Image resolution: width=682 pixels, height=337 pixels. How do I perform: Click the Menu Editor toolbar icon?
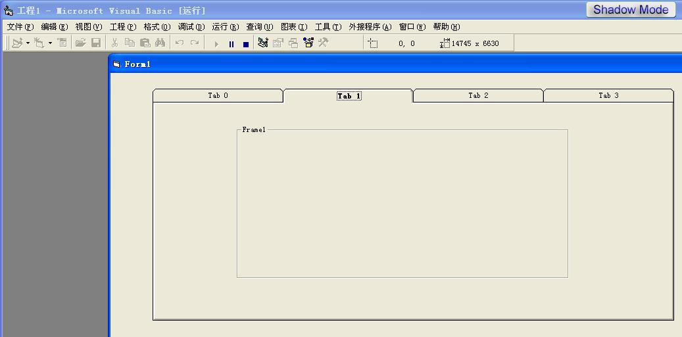coord(62,43)
